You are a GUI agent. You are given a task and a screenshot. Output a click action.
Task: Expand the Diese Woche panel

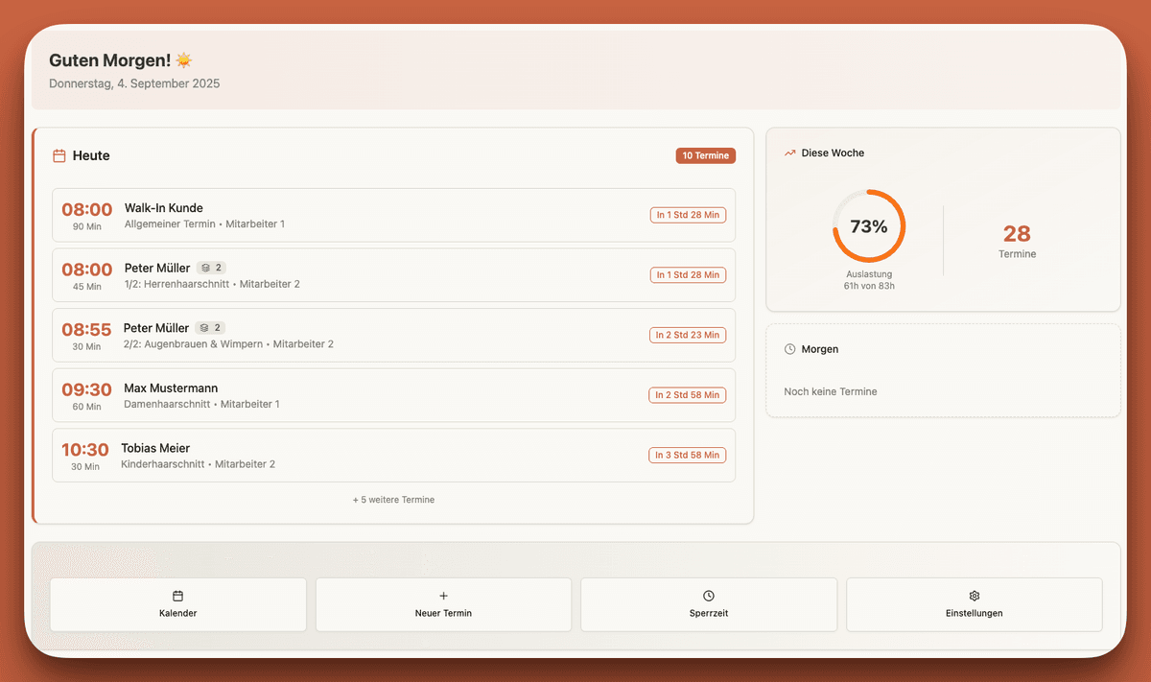(x=943, y=219)
